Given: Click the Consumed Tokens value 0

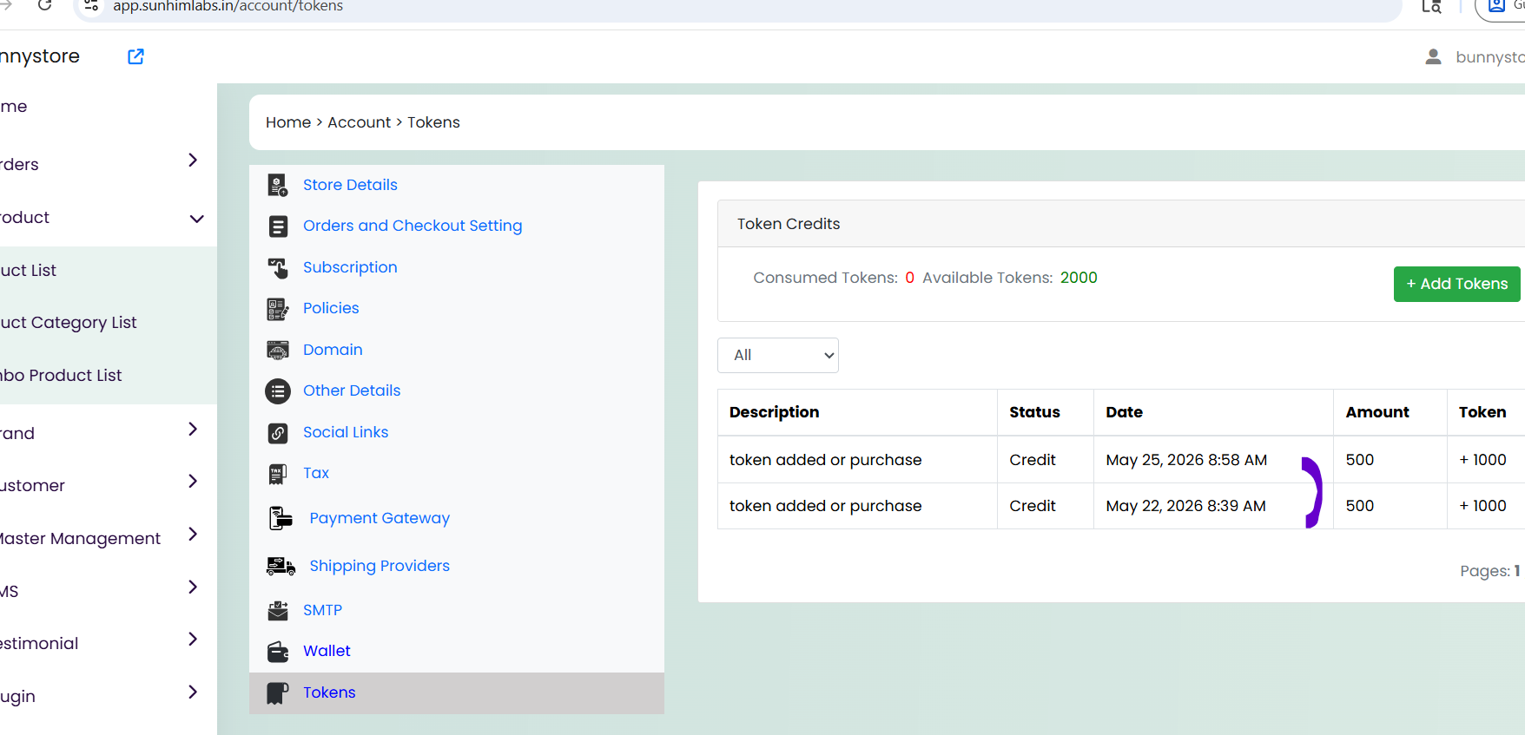Looking at the screenshot, I should coord(909,278).
